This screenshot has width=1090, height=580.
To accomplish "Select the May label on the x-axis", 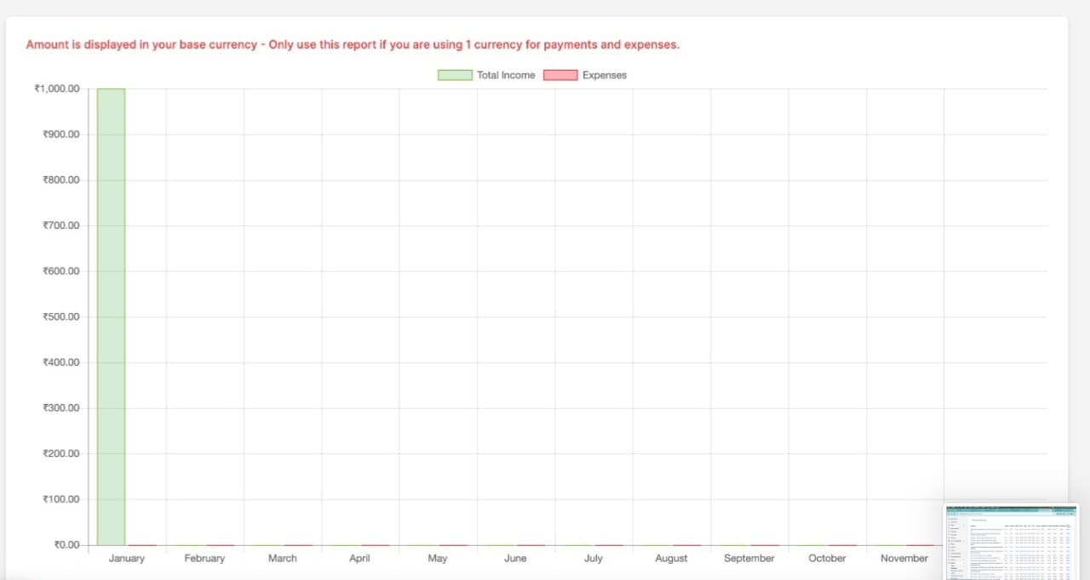I will click(x=438, y=558).
